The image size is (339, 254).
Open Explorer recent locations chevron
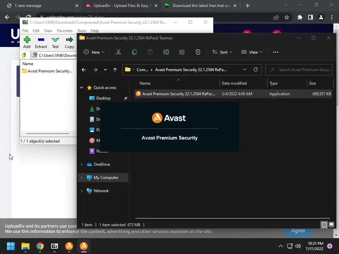coord(105,70)
